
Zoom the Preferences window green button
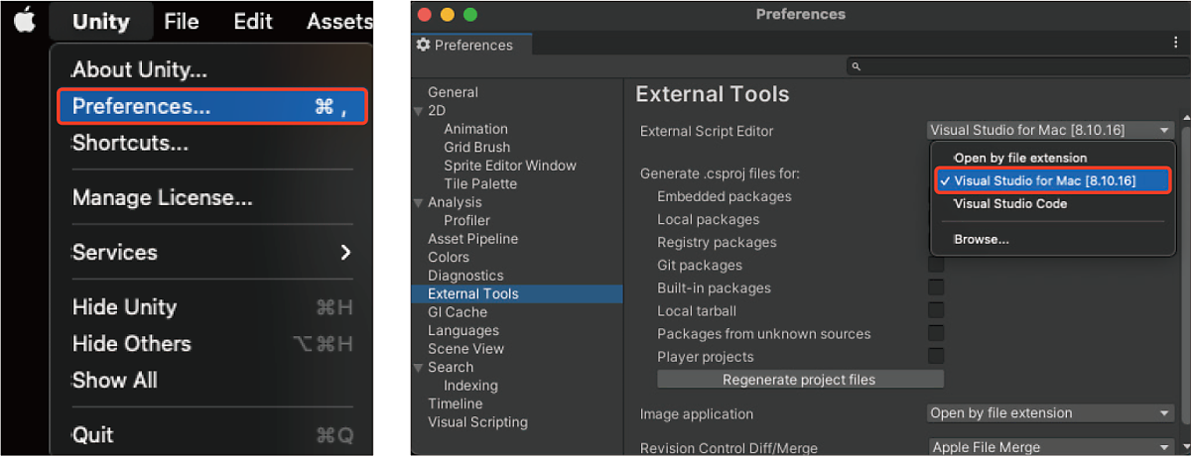469,15
